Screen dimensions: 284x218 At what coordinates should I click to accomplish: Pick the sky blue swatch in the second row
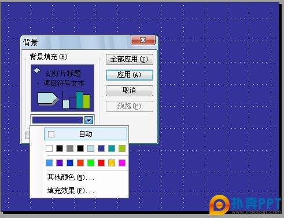click(49, 163)
